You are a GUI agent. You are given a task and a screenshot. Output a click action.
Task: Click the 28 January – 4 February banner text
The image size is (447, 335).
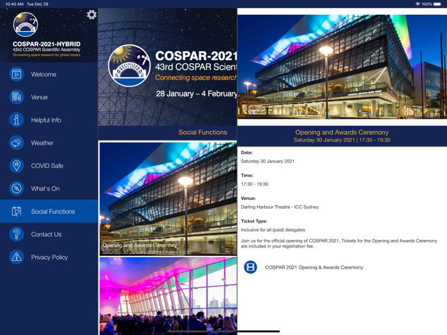tap(196, 94)
